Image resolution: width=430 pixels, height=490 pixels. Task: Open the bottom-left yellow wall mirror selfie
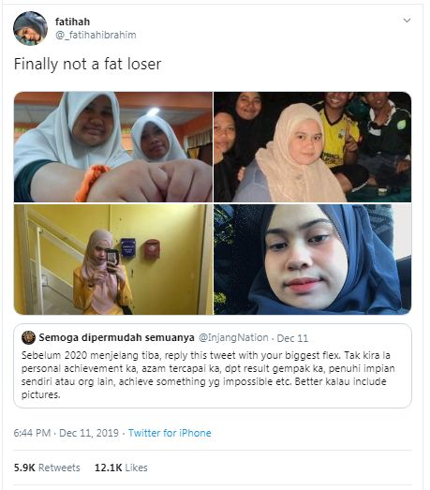(x=113, y=260)
